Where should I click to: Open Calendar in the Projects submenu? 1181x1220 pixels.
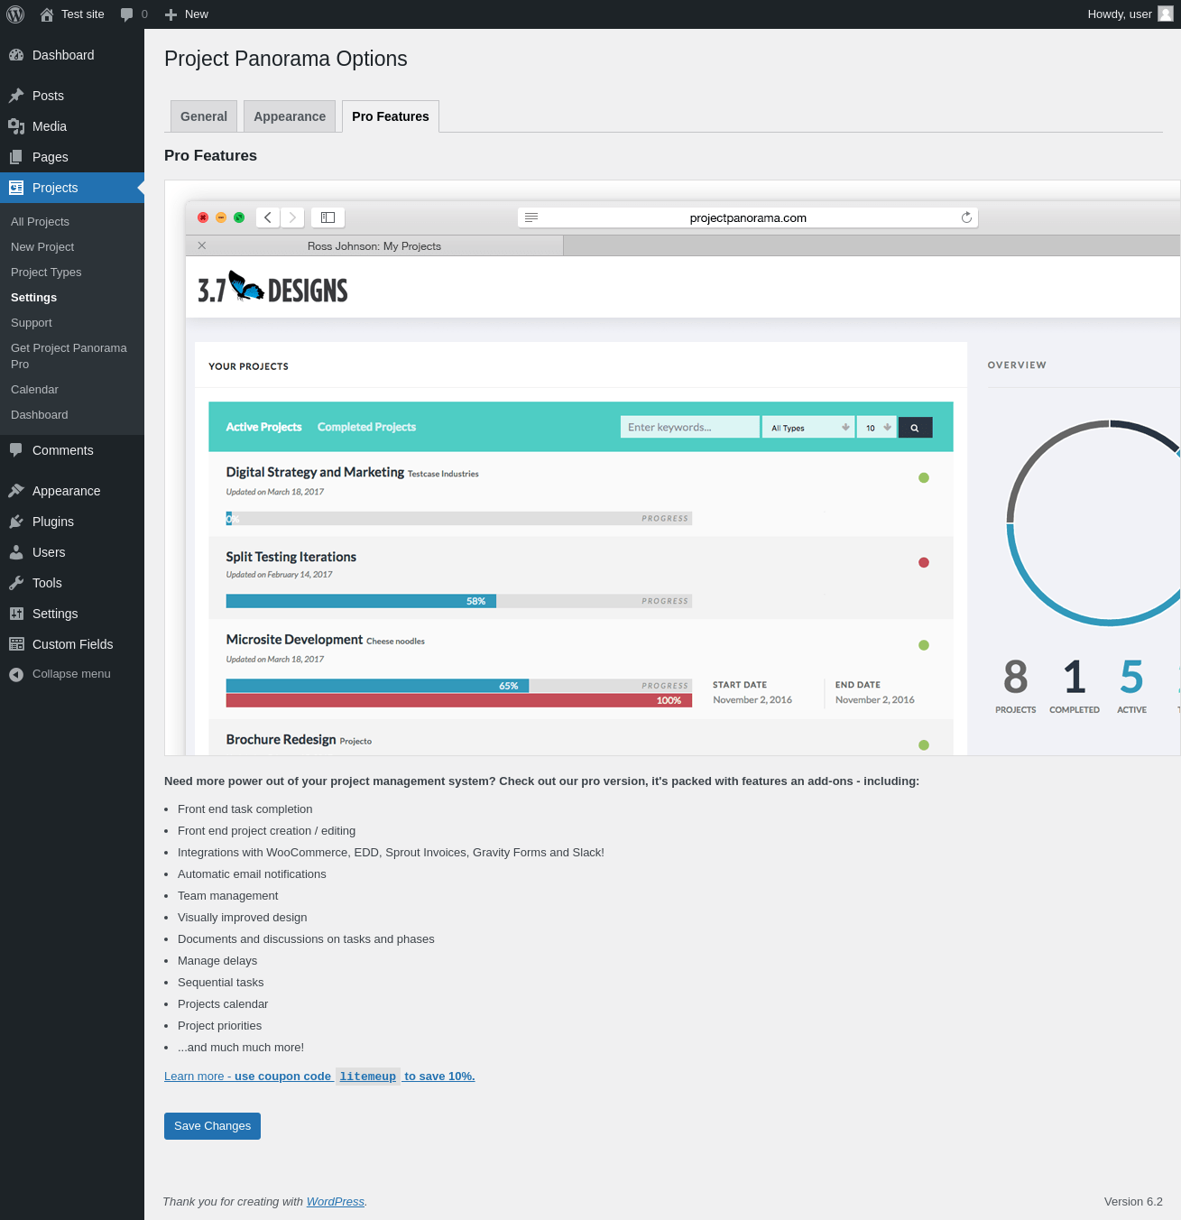pyautogui.click(x=34, y=390)
